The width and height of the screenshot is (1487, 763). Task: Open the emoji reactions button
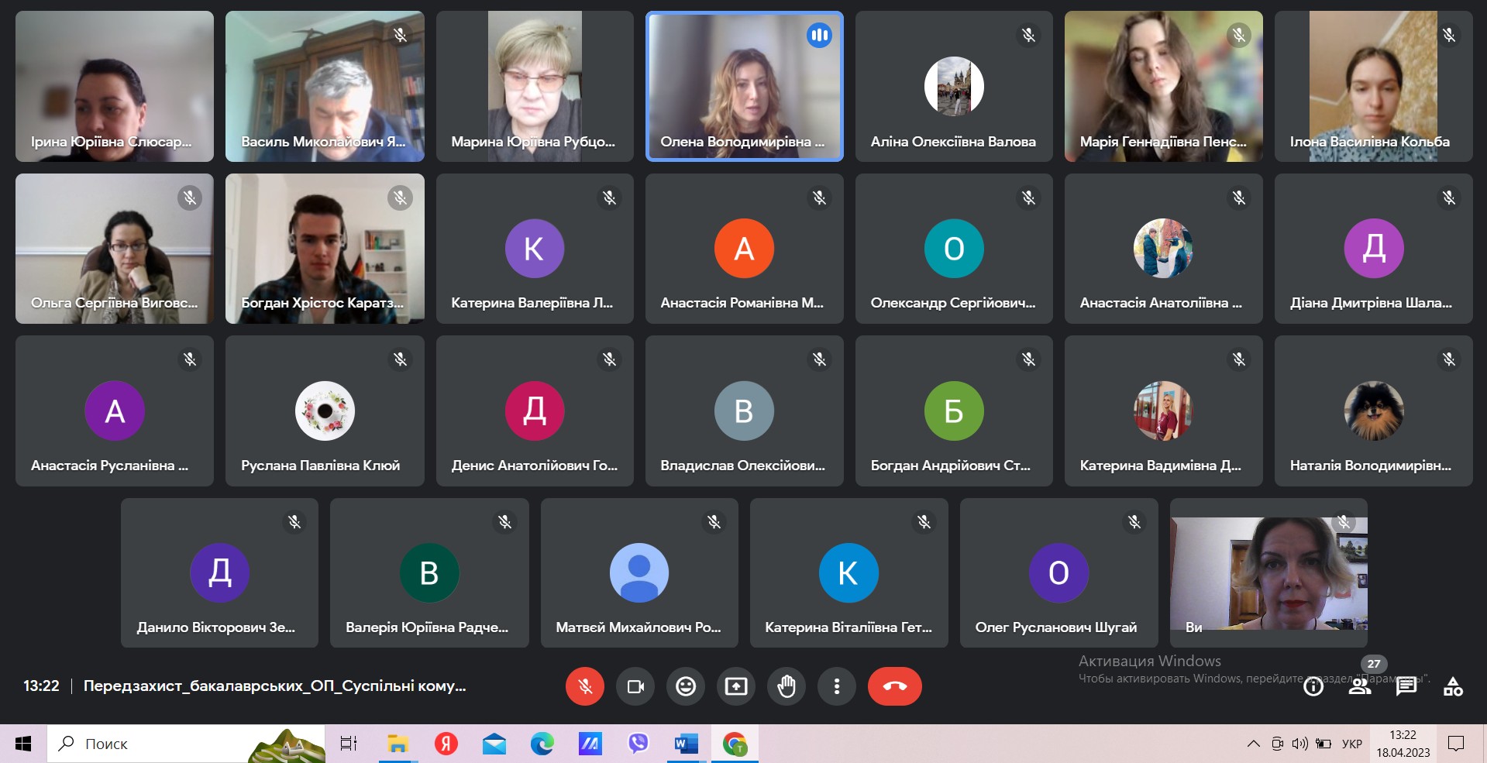coord(686,686)
